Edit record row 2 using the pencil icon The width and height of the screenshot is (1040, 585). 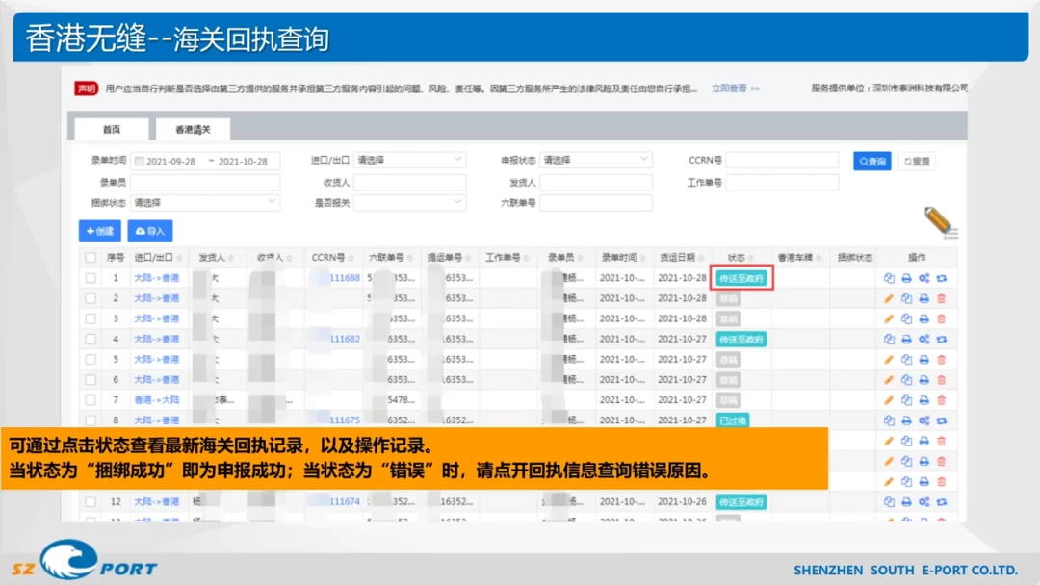[889, 298]
